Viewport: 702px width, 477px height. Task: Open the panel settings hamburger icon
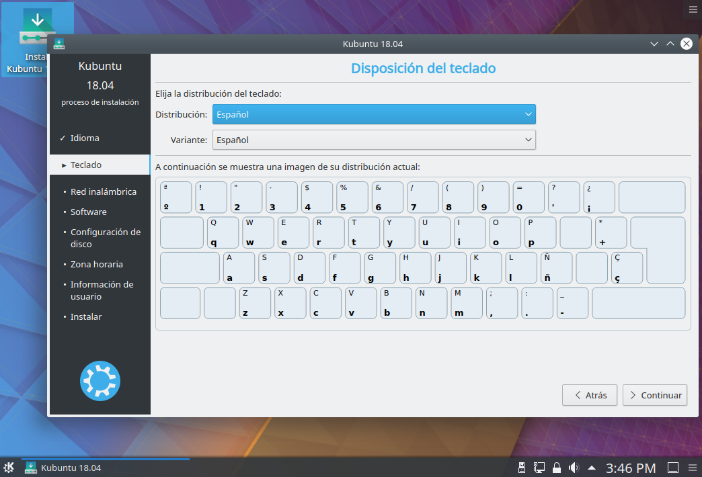[x=693, y=468]
